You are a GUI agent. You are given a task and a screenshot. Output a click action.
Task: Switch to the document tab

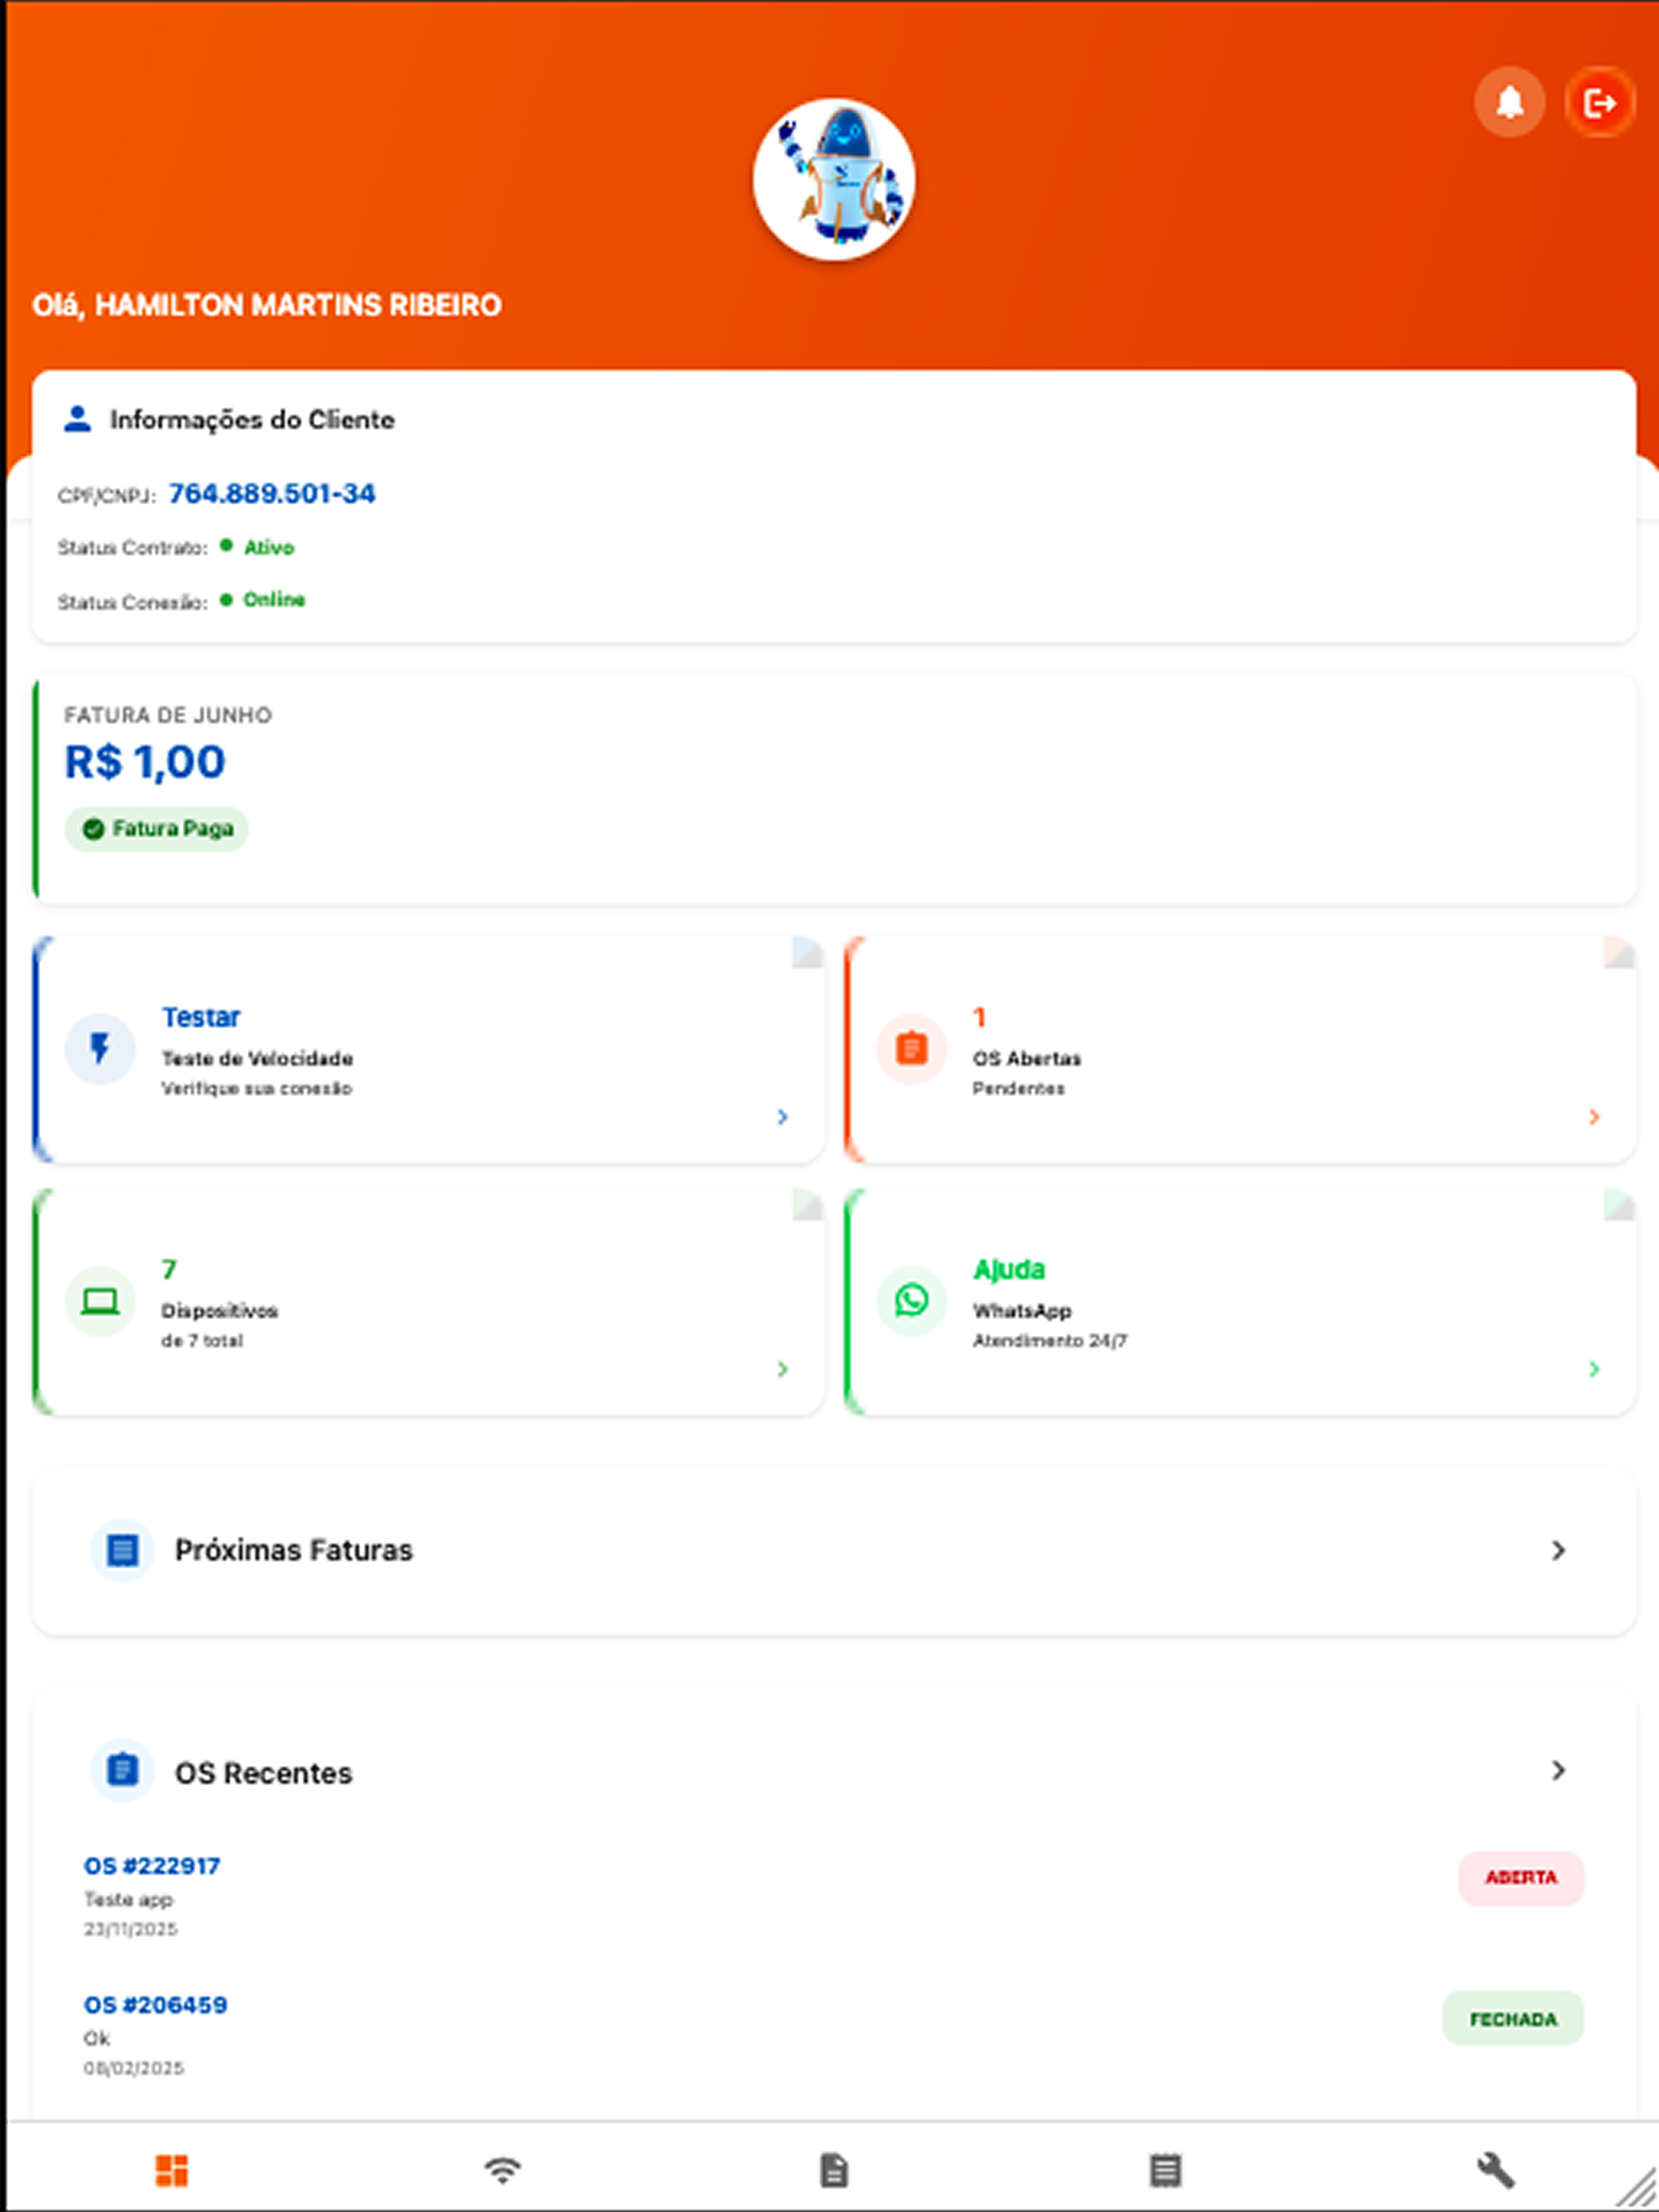[834, 2170]
